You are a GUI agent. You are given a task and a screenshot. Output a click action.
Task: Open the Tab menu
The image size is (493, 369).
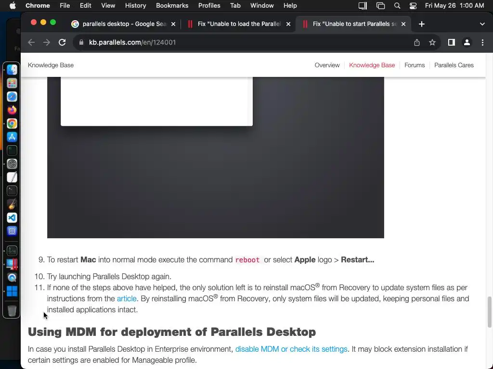tap(235, 6)
